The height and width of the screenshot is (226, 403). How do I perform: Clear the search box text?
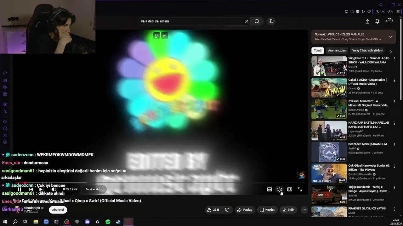coord(247,21)
